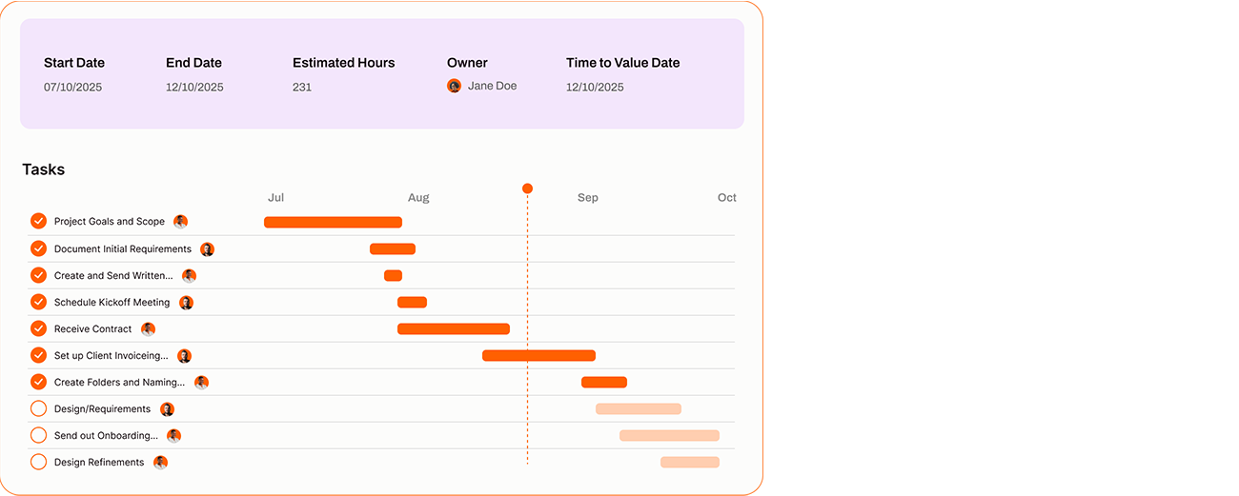The width and height of the screenshot is (1239, 496).
Task: Mark Design/Requirements task as complete
Action: coord(38,408)
